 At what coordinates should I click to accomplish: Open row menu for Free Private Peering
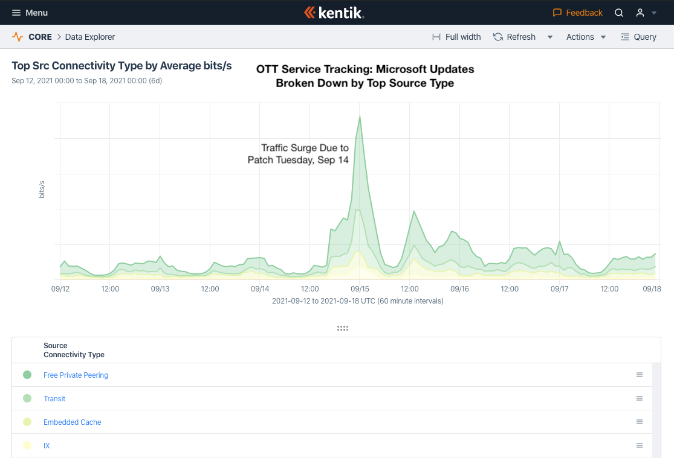point(639,375)
